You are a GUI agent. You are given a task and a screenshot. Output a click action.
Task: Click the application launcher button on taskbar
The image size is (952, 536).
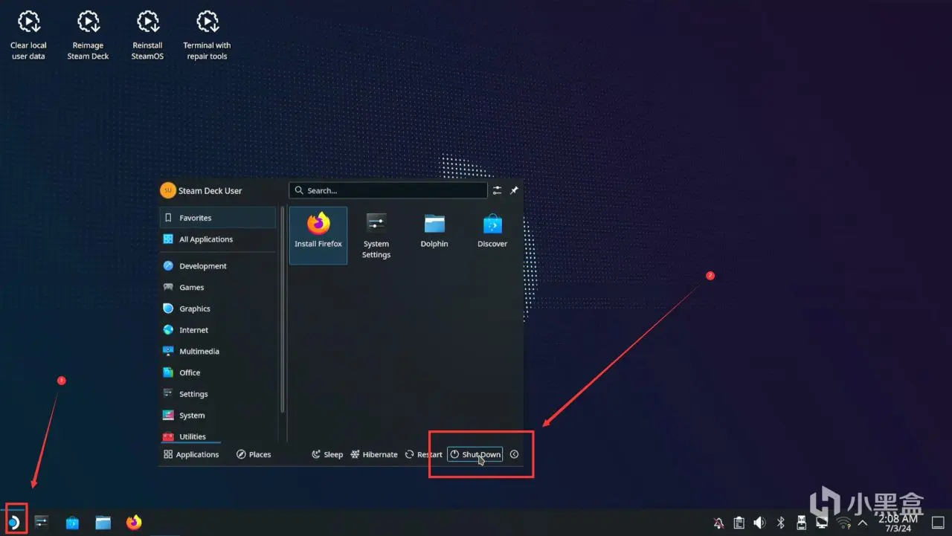[x=15, y=522]
